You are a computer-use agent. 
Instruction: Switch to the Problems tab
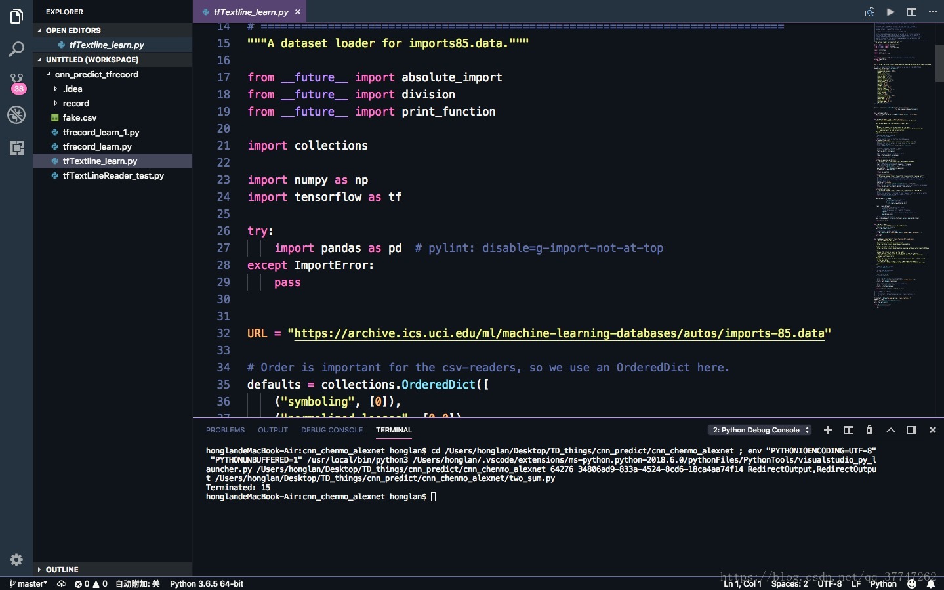[x=225, y=430]
